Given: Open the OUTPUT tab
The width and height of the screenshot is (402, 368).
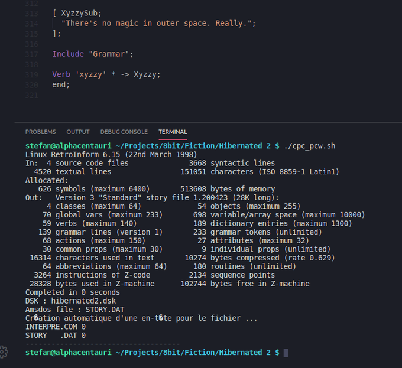Looking at the screenshot, I should click(x=78, y=132).
